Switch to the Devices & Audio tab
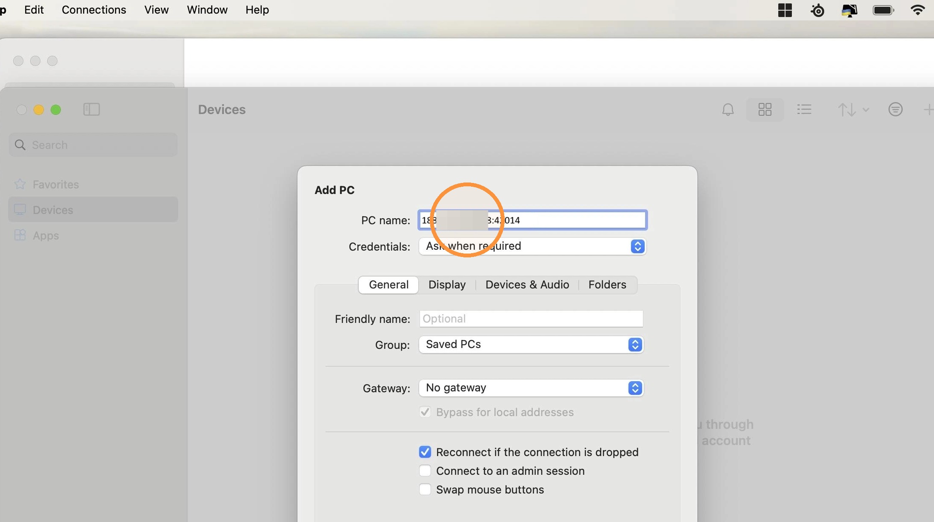 pyautogui.click(x=527, y=285)
